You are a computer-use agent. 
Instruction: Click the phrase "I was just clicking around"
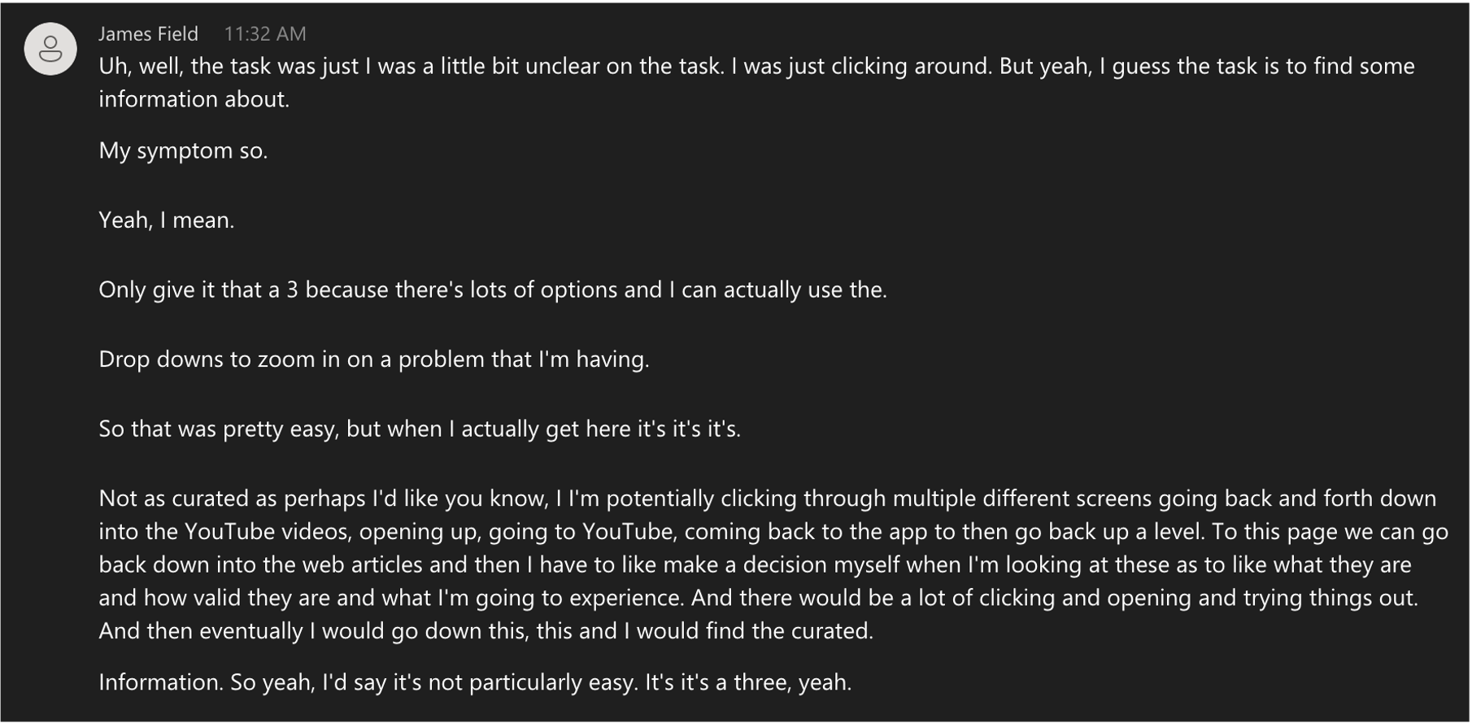pos(862,66)
